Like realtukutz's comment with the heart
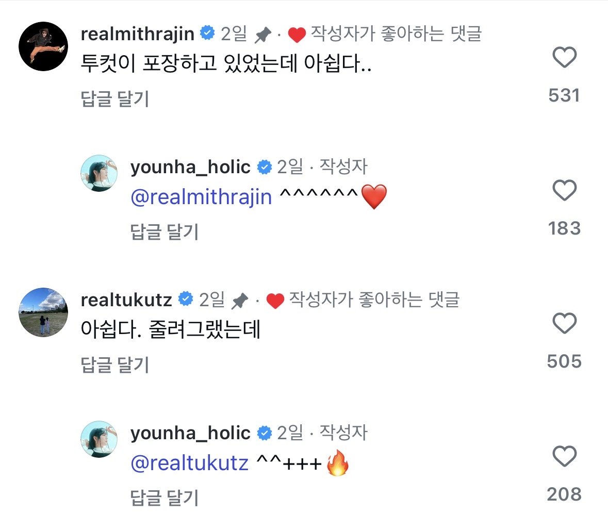Viewport: 608px width, 531px height. pos(564,324)
